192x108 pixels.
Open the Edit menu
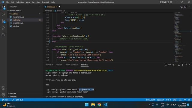tap(12, 2)
